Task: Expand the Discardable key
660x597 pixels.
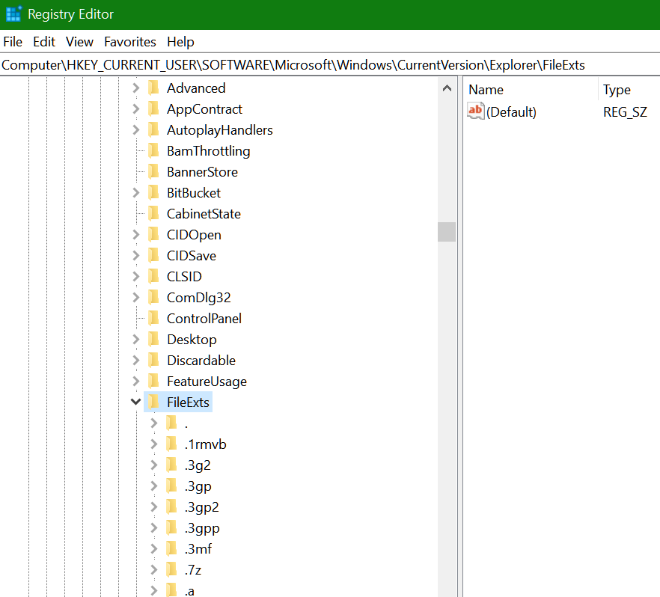Action: pyautogui.click(x=135, y=360)
